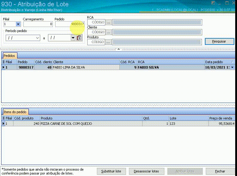This screenshot has height=176, width=237.
Task: Open the Período pedido end date dropdown arrow
Action: pos(73,38)
